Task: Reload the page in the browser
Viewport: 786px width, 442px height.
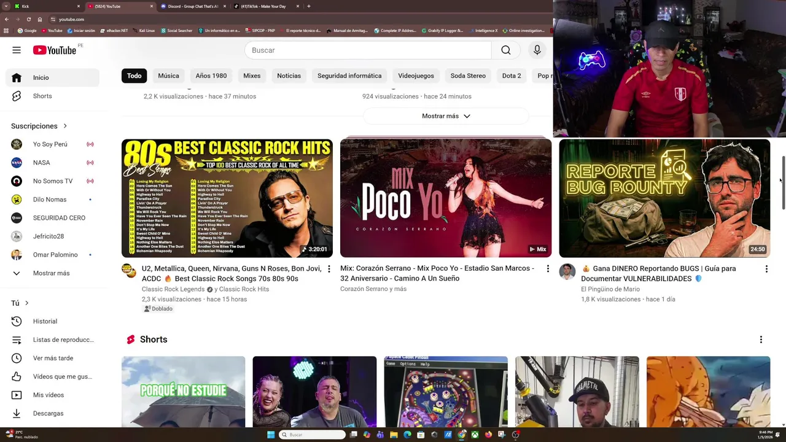Action: 28,19
